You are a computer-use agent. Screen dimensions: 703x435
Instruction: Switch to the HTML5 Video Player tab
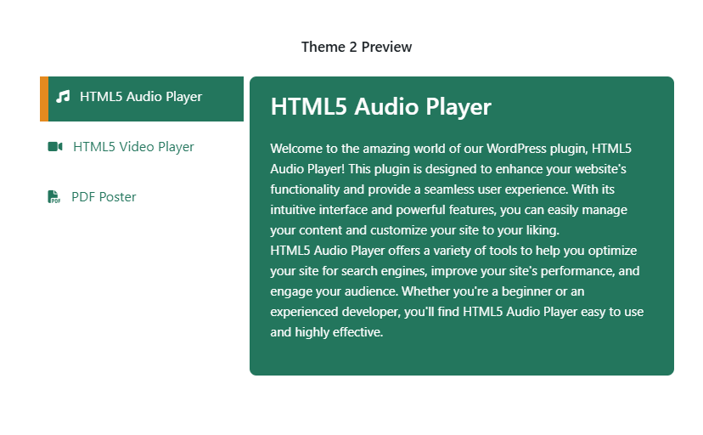point(142,147)
